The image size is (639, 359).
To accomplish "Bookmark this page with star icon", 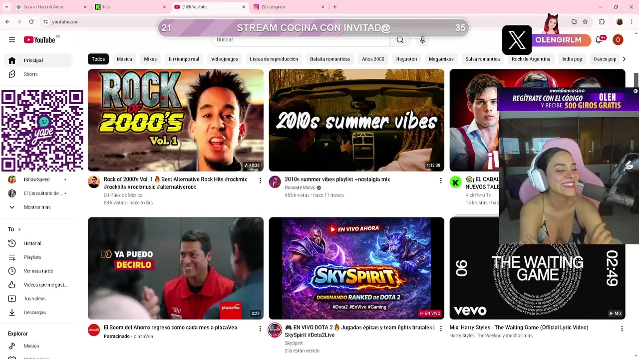I will pyautogui.click(x=585, y=22).
